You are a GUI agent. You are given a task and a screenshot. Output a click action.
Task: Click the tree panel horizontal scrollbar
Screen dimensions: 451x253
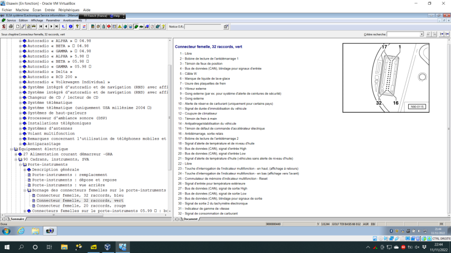53,215
